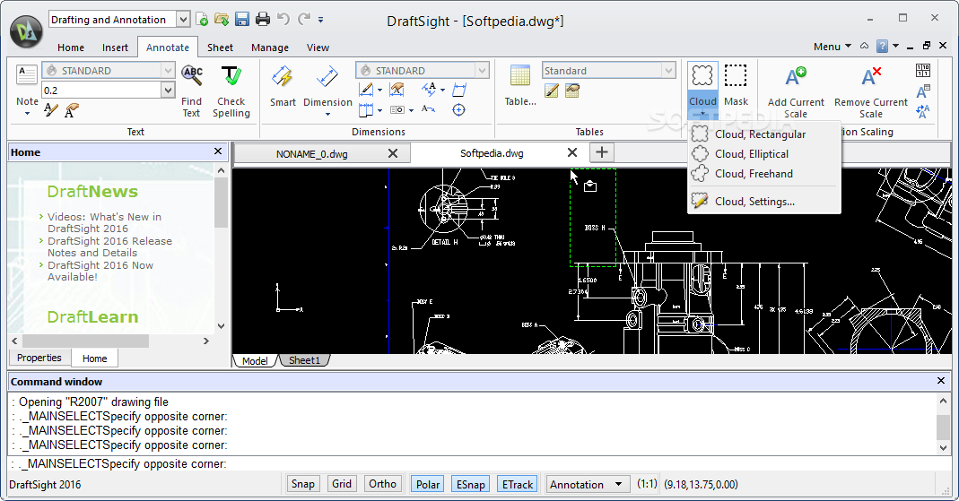Select the Mask tool
This screenshot has width=959, height=501.
(x=736, y=85)
